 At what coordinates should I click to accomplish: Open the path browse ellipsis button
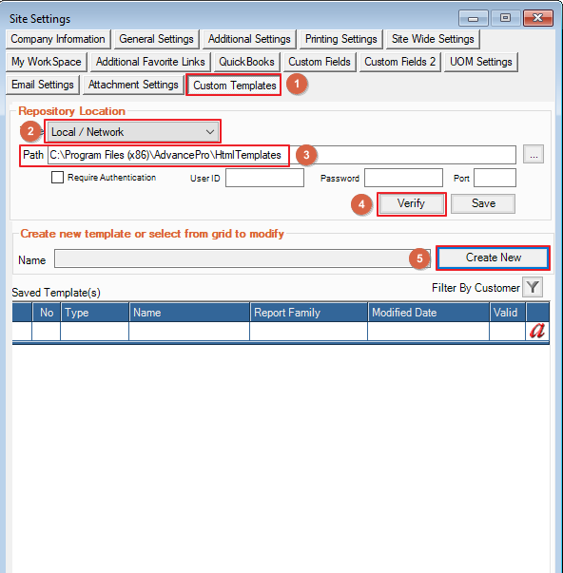click(534, 155)
